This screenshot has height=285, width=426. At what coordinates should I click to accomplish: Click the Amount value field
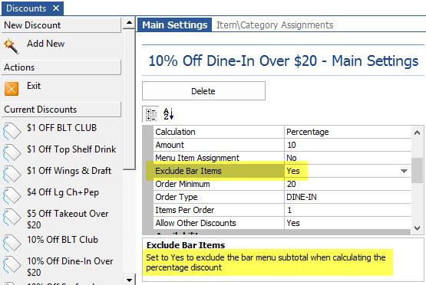coord(347,145)
